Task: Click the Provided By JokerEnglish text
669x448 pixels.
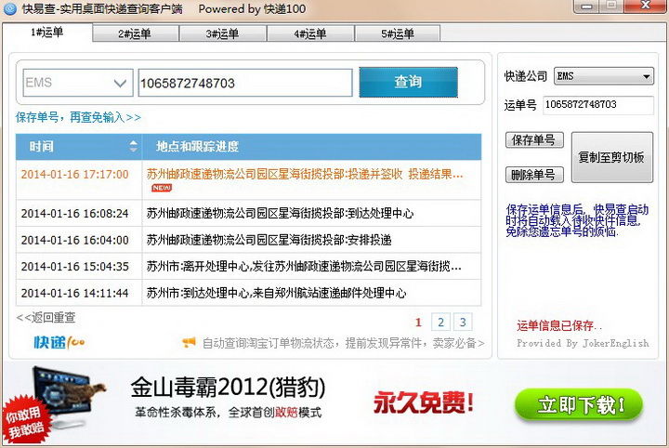Action: (x=583, y=343)
